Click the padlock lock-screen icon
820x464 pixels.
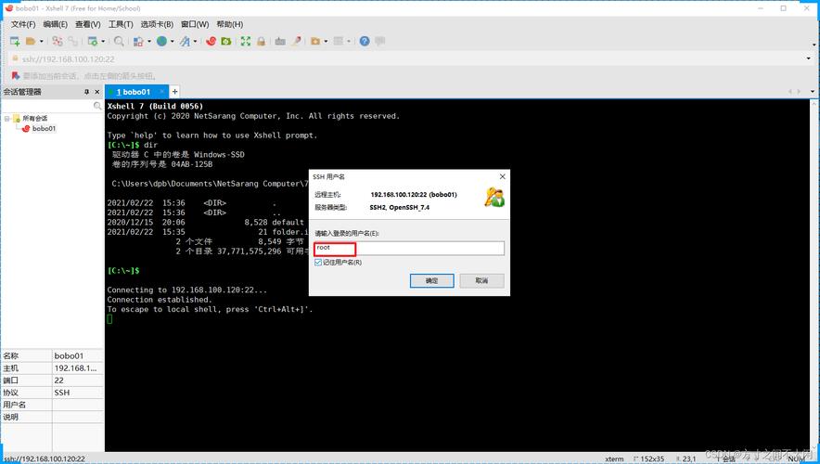pos(261,41)
